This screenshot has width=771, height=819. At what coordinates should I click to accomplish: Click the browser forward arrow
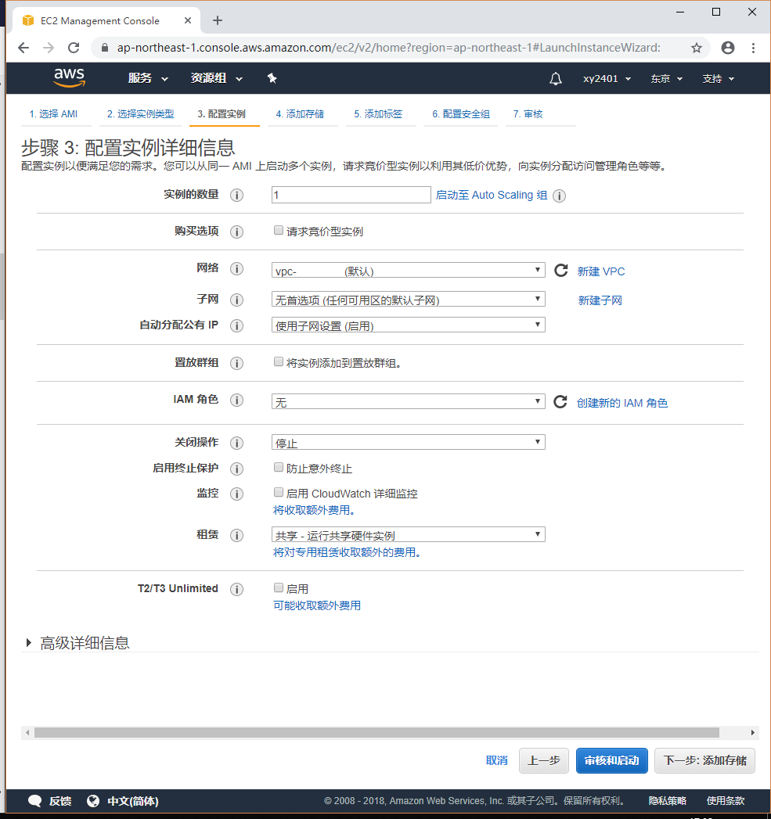click(49, 48)
